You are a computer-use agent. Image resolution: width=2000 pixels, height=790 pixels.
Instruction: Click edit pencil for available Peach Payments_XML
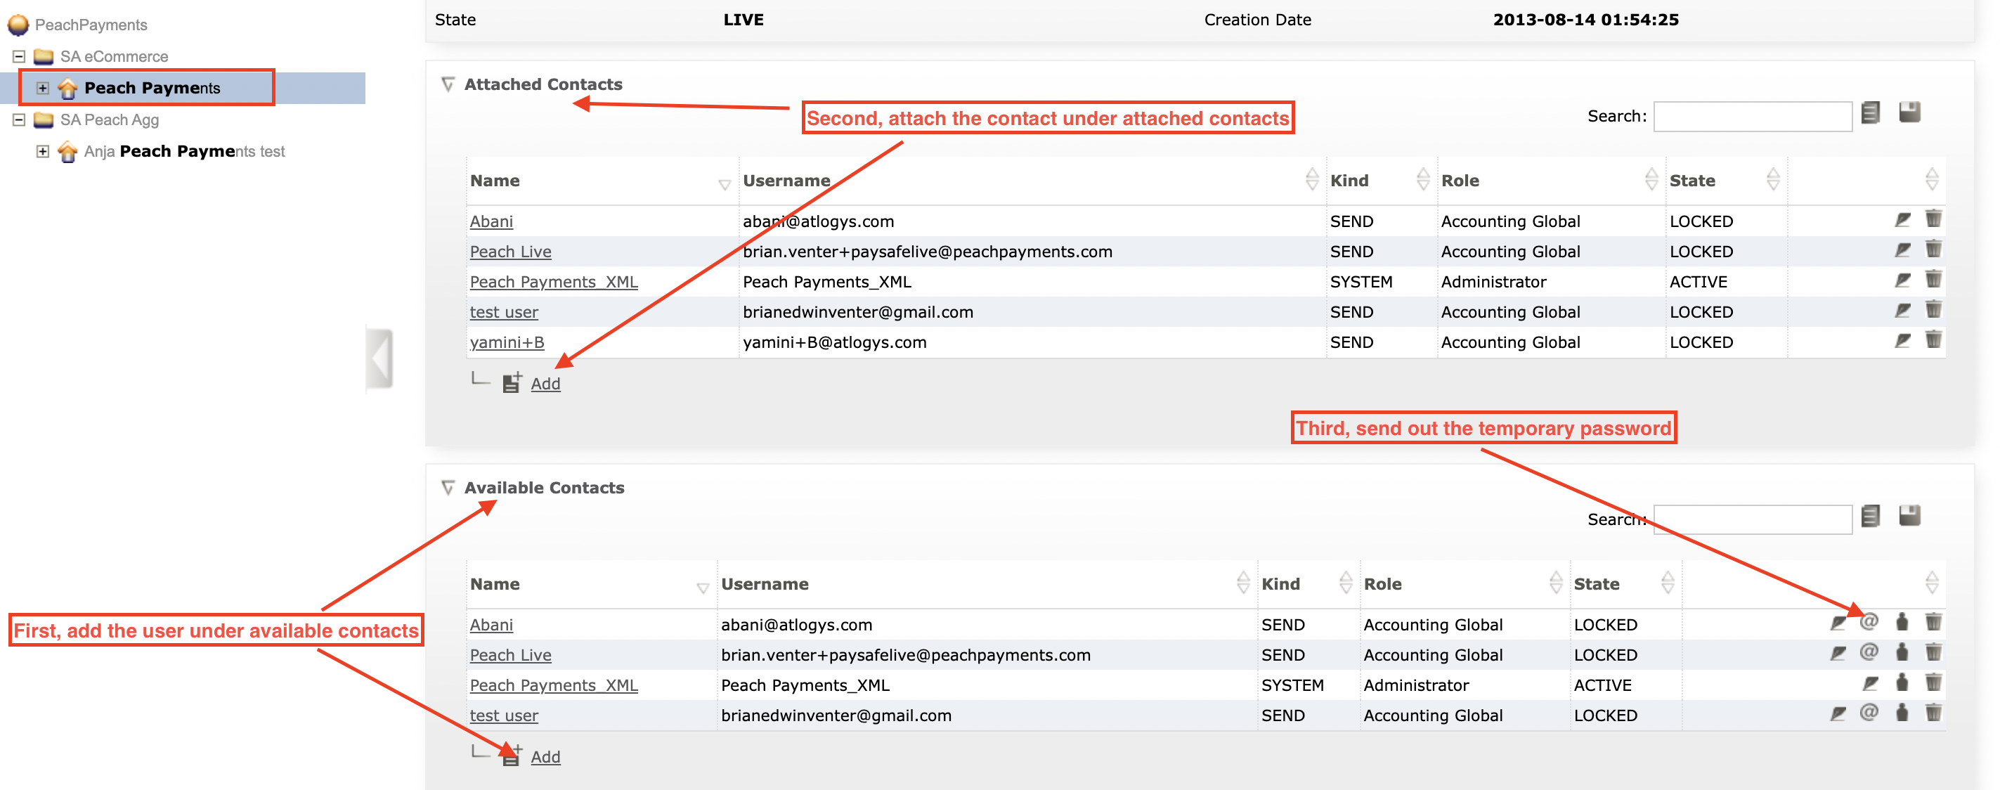[1870, 684]
